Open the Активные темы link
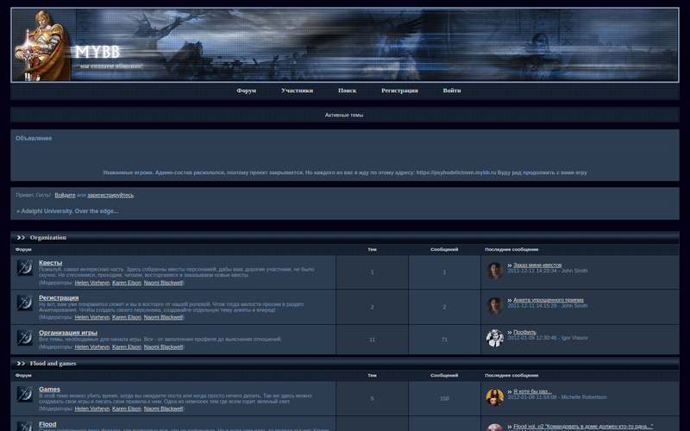 tap(344, 115)
